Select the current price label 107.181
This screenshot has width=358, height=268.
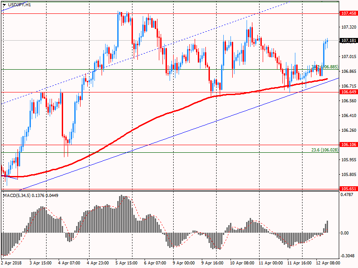[349, 41]
